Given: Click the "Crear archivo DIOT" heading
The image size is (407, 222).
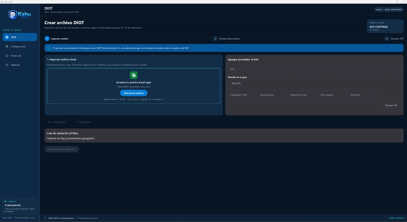Looking at the screenshot, I should (x=64, y=23).
